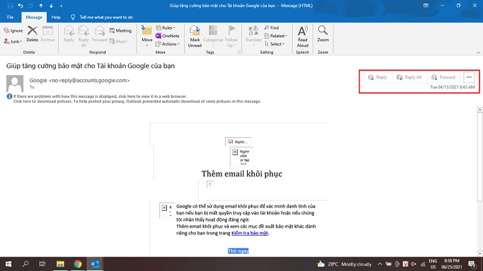Open the taskbar clock showing 8:38 PM
The height and width of the screenshot is (271, 483).
point(451,264)
